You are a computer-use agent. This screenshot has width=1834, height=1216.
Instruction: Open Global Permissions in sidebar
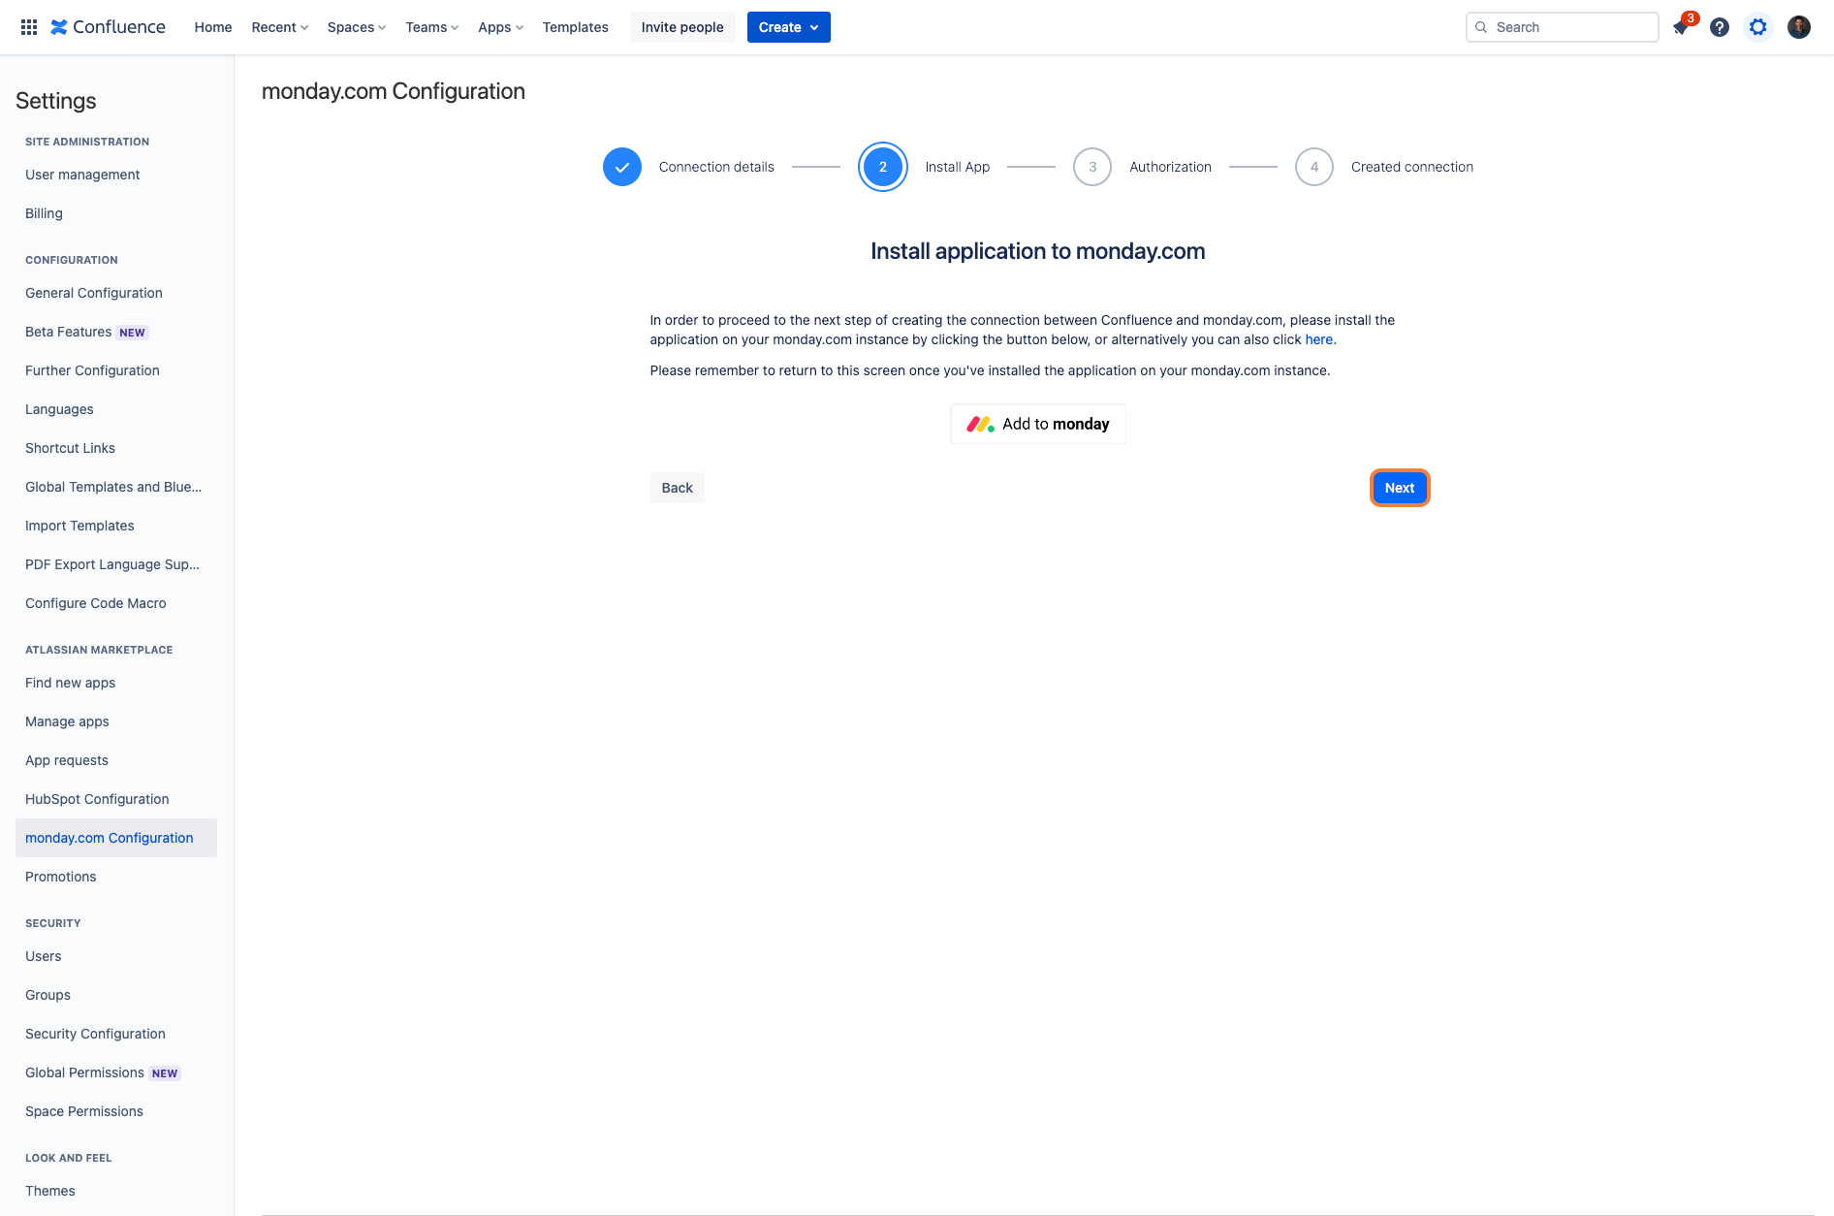coord(116,1072)
